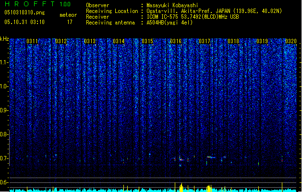
Task: Click the yellow intensity peak cluster below 0317
Action: [209, 188]
